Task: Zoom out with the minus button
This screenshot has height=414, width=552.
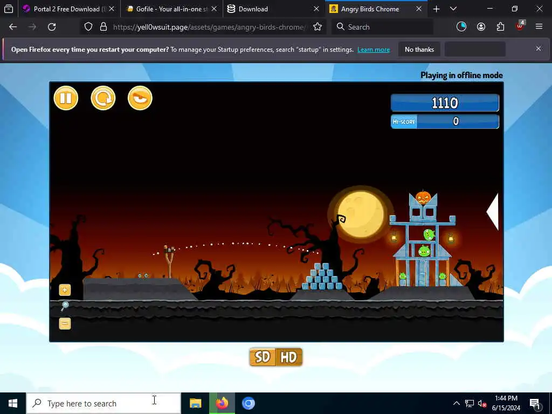Action: tap(65, 323)
